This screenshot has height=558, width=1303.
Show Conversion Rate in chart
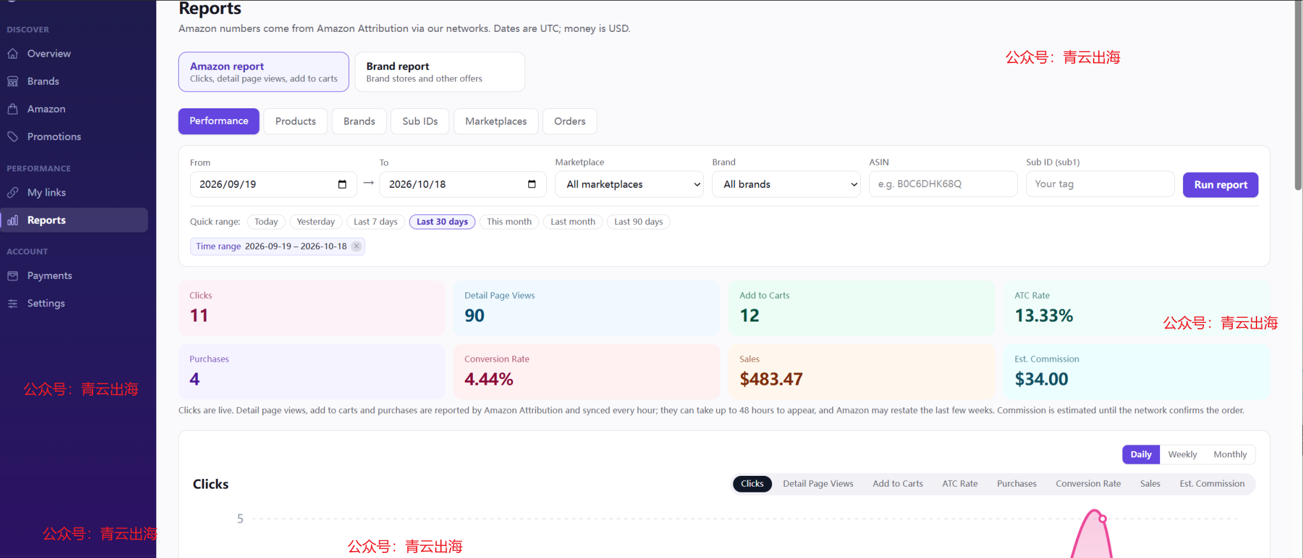pos(1088,484)
